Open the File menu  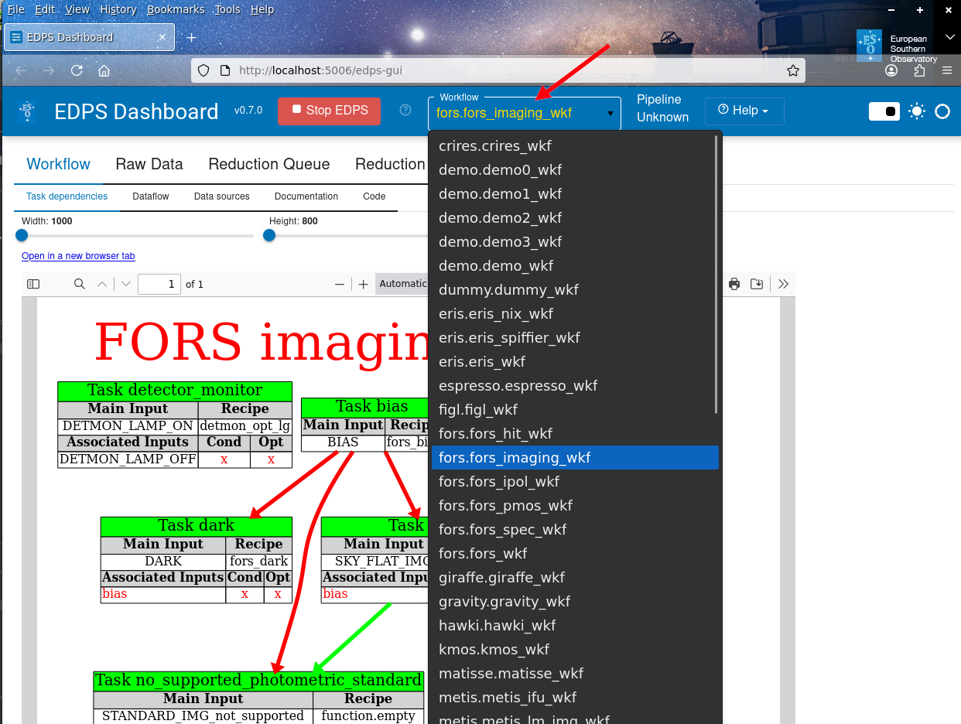pos(15,9)
